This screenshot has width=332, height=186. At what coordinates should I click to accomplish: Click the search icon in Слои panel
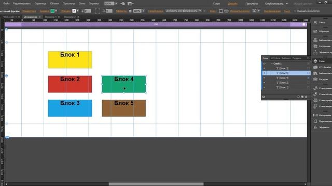click(298, 97)
